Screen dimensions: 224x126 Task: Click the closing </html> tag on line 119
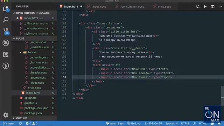pos(78,98)
